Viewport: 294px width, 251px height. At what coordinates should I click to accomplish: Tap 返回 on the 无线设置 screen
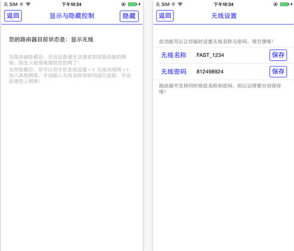click(165, 16)
